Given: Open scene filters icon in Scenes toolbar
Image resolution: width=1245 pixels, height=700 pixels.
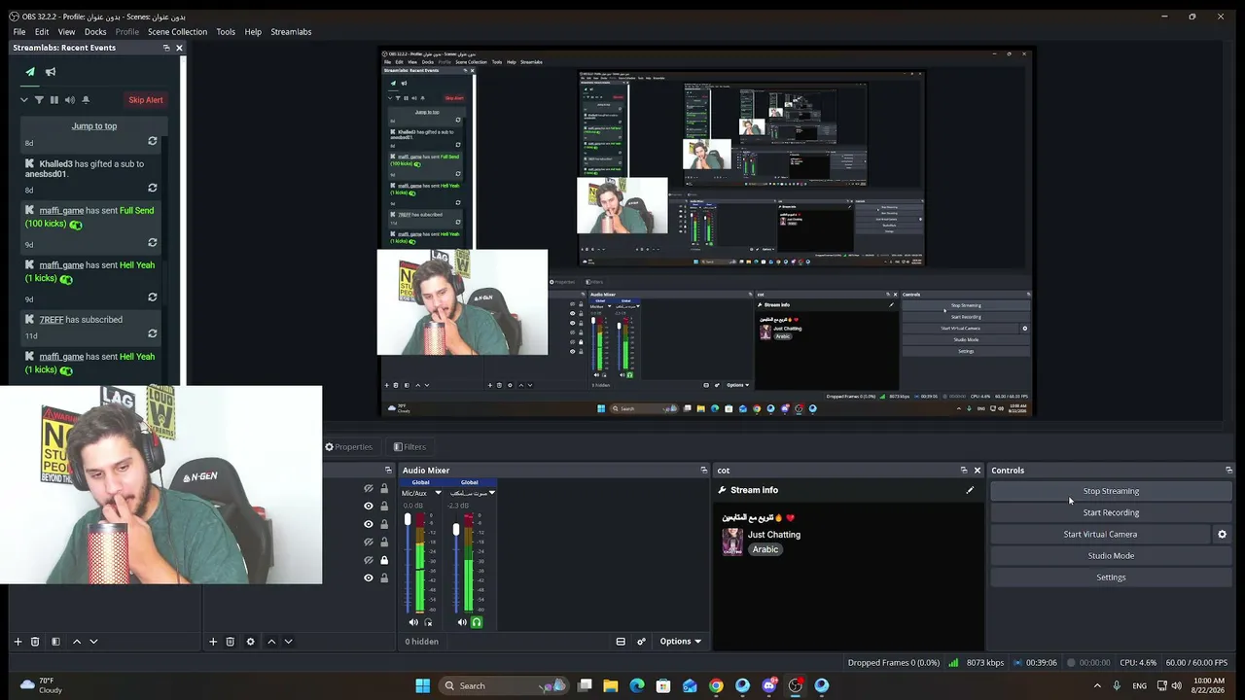Looking at the screenshot, I should click(x=55, y=642).
